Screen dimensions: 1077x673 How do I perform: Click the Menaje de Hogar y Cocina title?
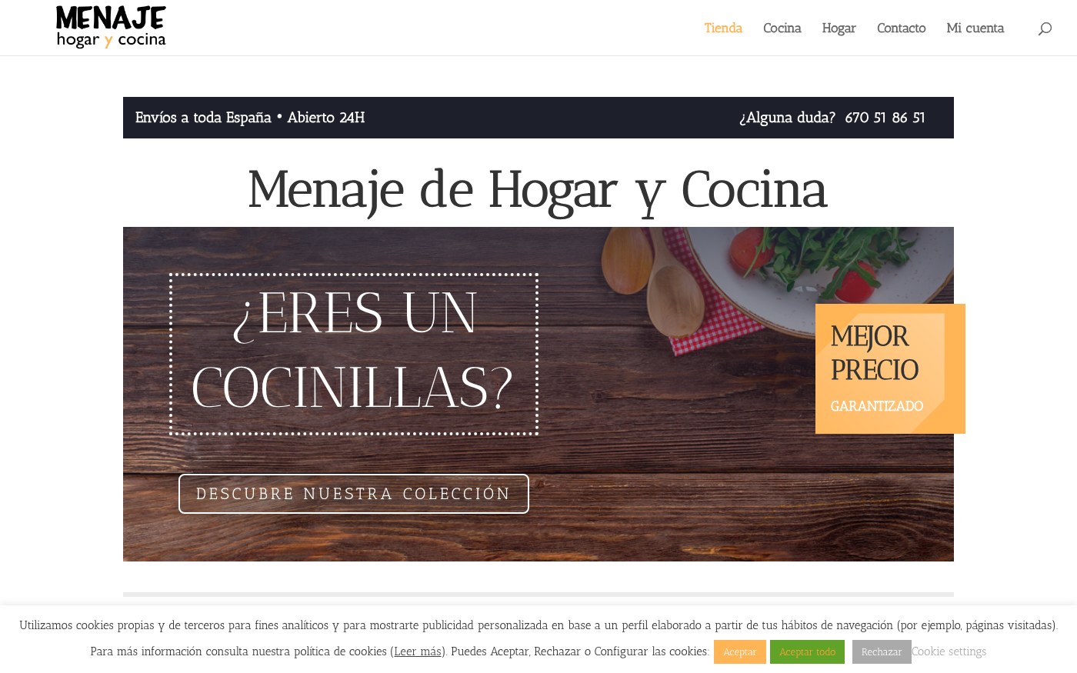tap(538, 190)
